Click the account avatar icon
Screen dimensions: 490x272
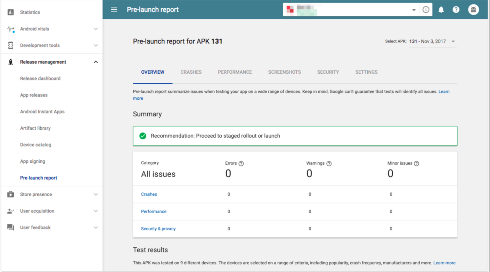(473, 10)
